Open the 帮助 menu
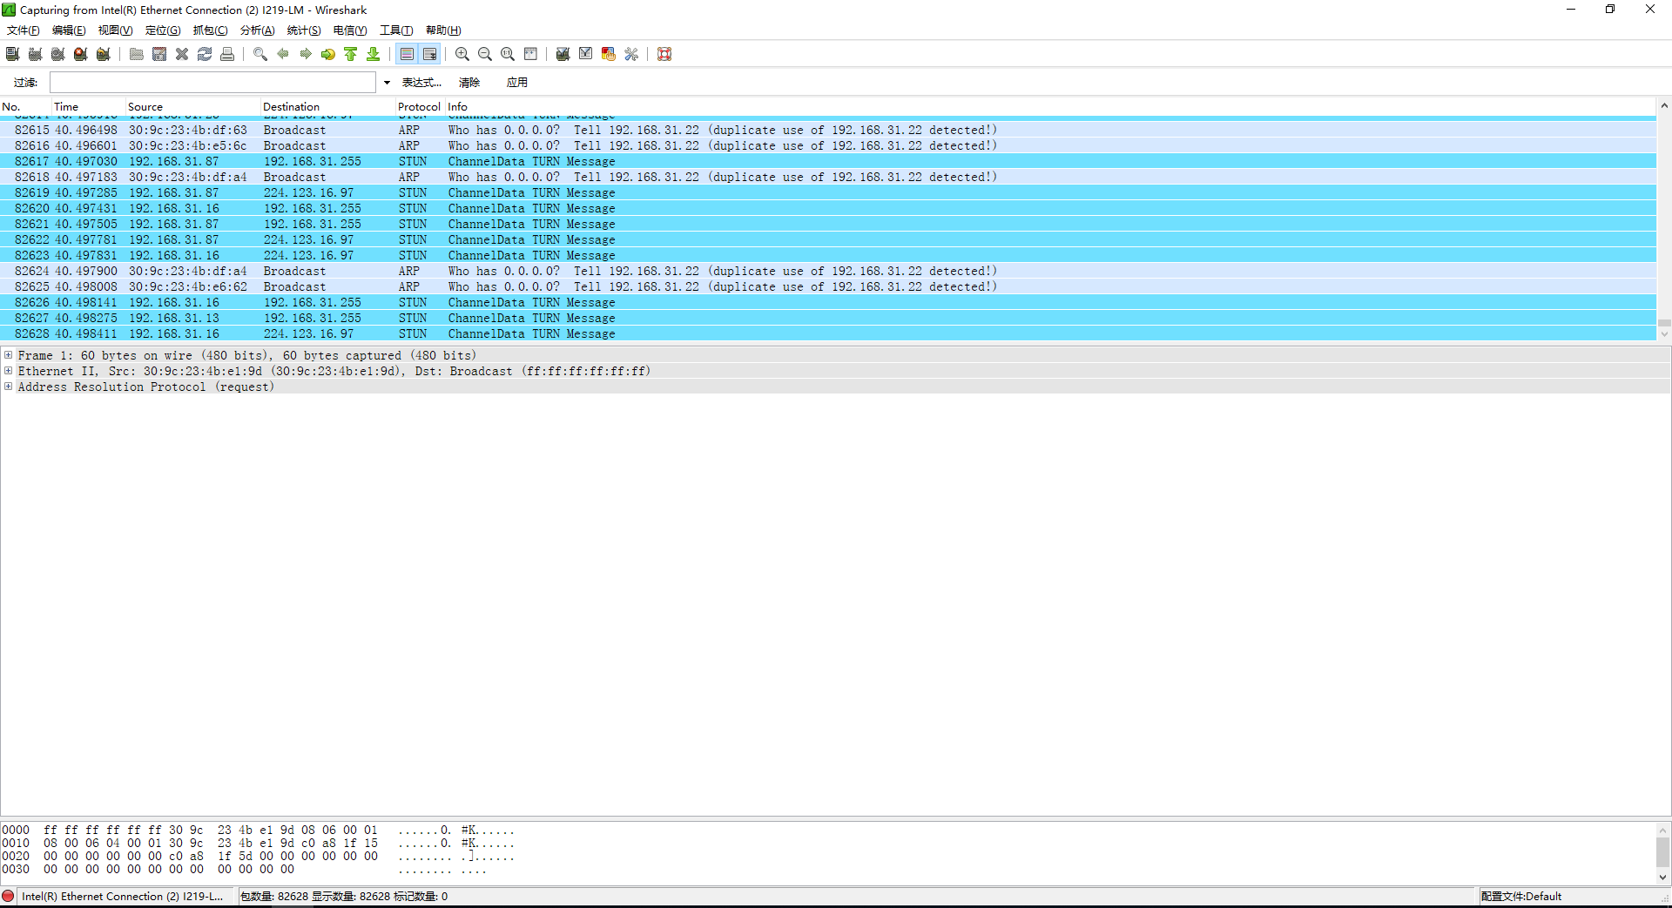Image resolution: width=1672 pixels, height=908 pixels. coord(443,30)
